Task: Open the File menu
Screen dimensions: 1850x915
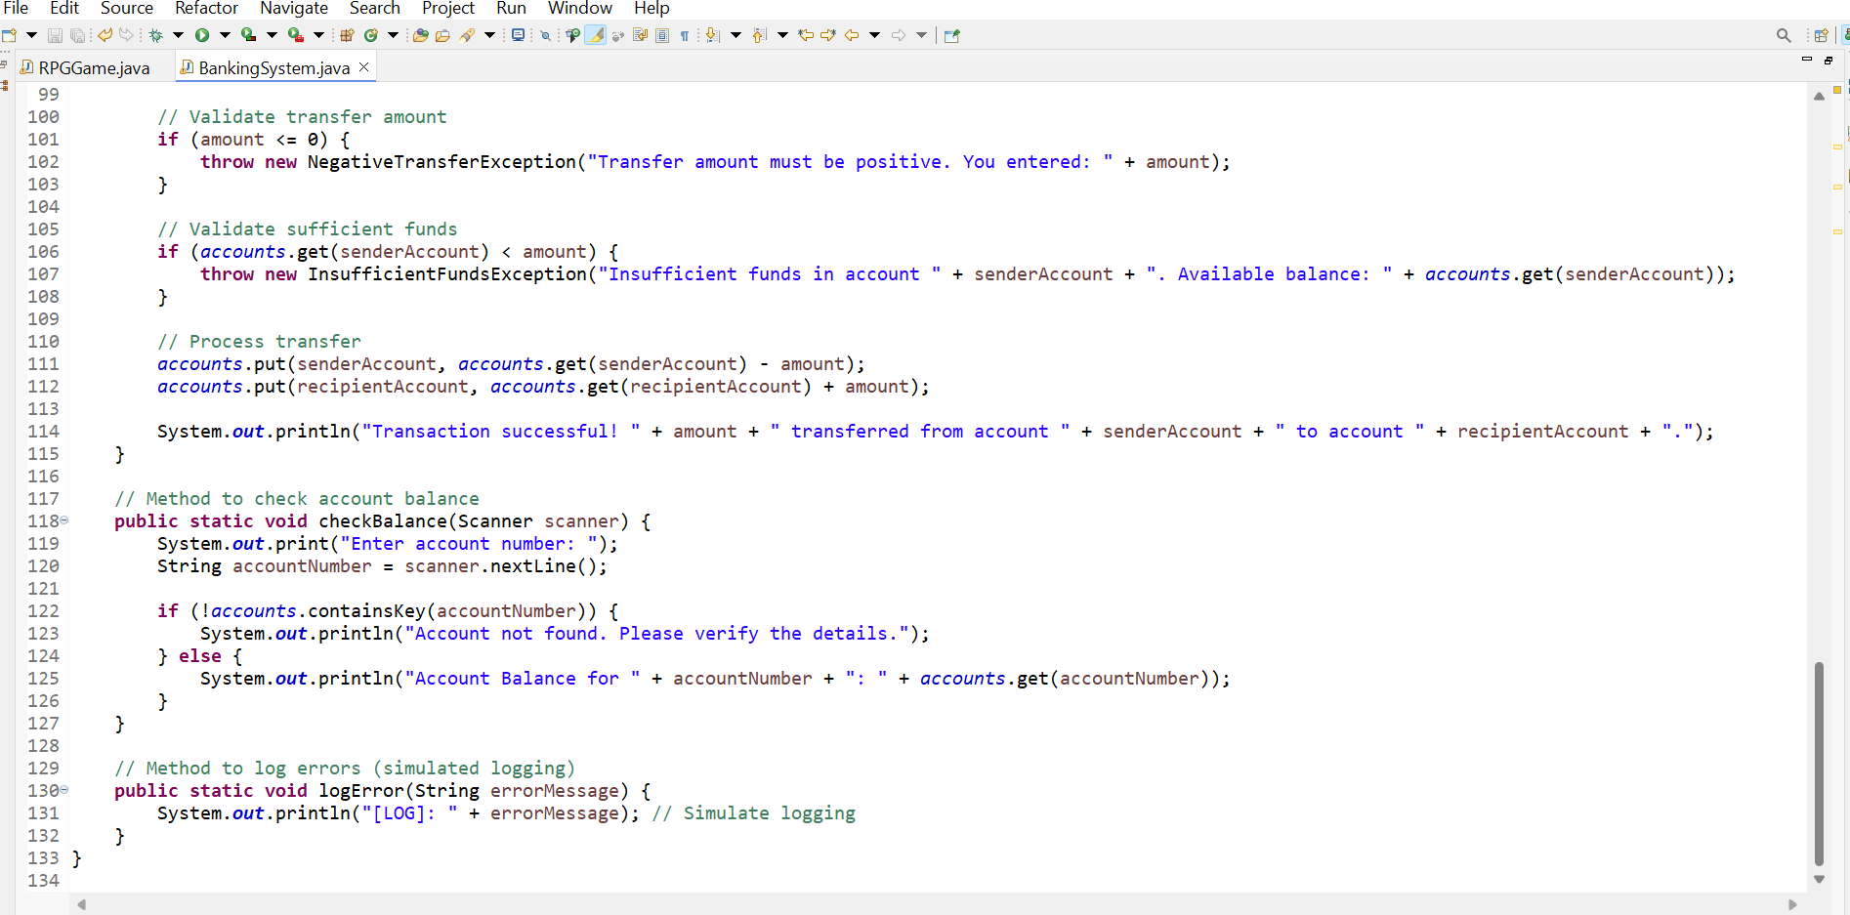Action: coord(16,9)
